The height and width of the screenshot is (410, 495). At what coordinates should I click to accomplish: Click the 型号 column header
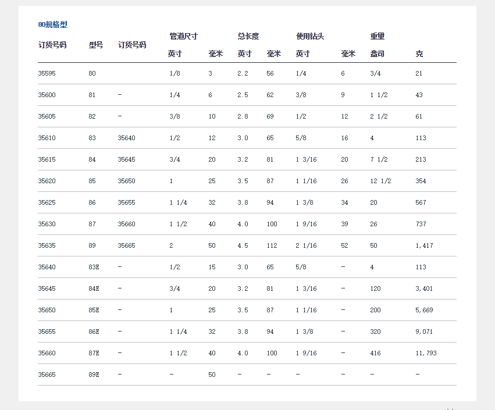click(x=96, y=45)
